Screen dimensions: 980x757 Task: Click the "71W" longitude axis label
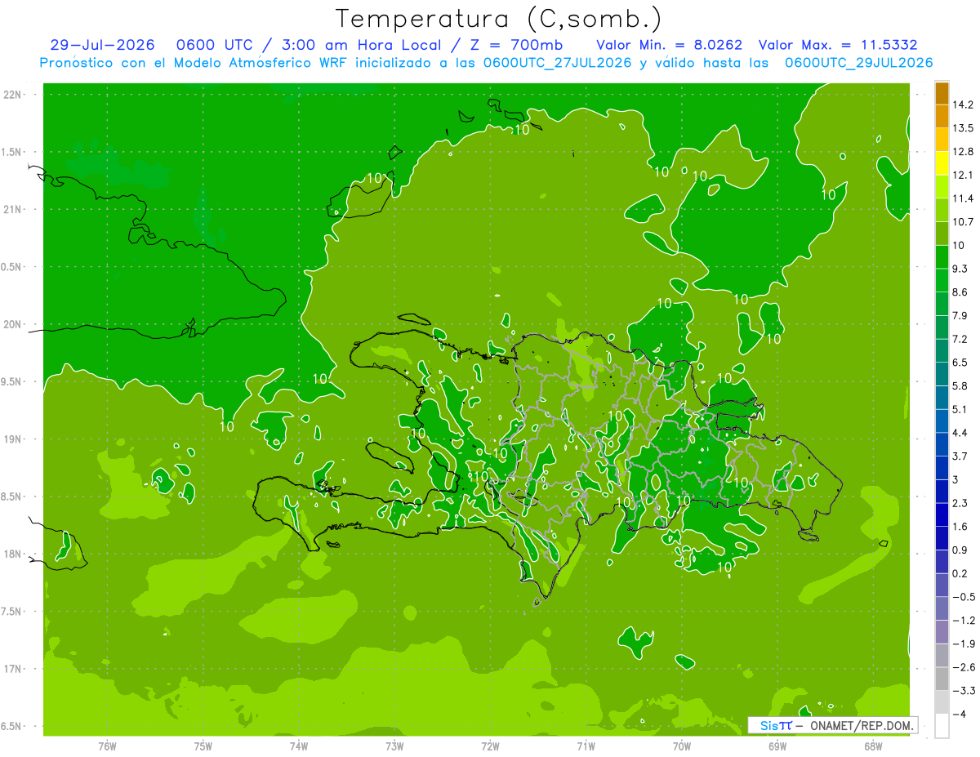coord(586,746)
